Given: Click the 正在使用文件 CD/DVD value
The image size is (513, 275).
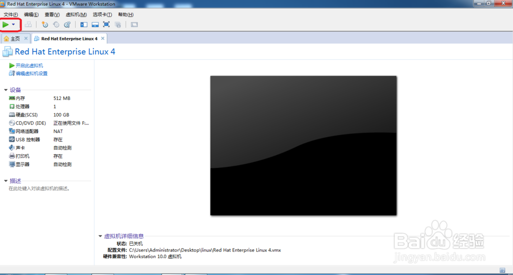Looking at the screenshot, I should [71, 123].
